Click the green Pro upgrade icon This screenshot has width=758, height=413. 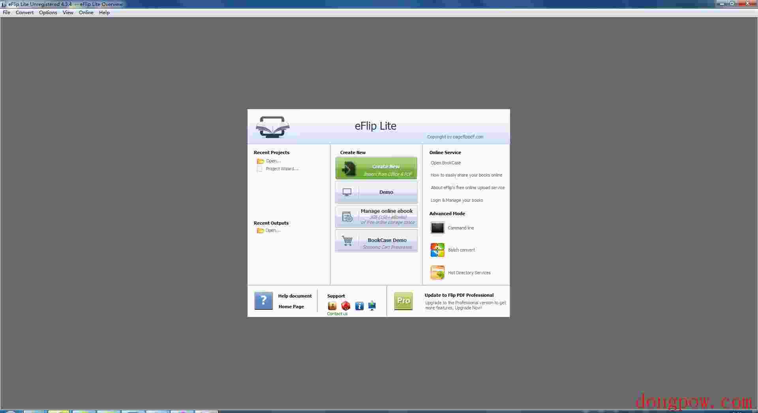coord(403,301)
